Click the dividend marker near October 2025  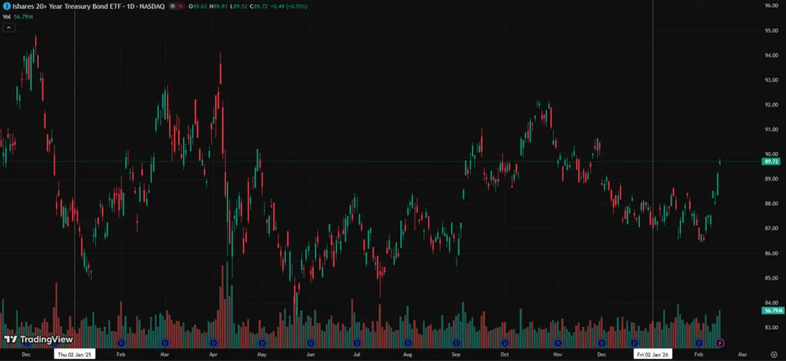504,343
